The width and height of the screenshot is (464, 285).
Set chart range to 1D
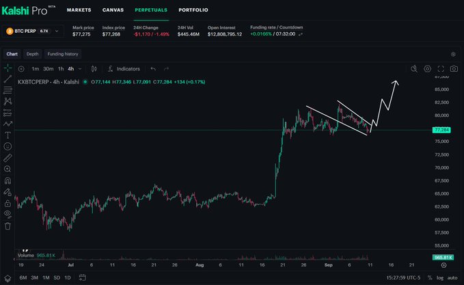tap(68, 277)
